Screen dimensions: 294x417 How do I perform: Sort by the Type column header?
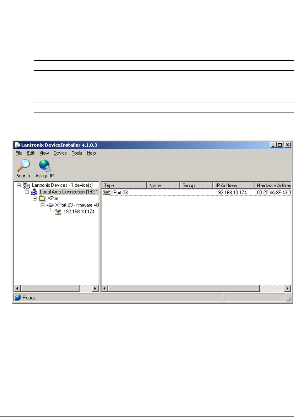tap(124, 185)
